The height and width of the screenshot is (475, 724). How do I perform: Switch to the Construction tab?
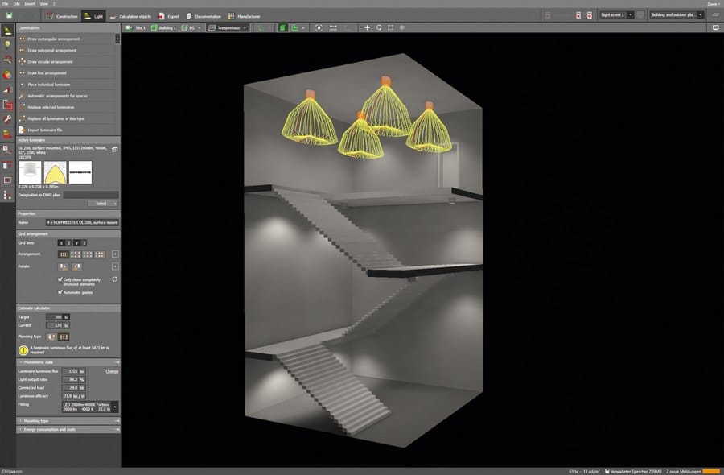click(62, 16)
